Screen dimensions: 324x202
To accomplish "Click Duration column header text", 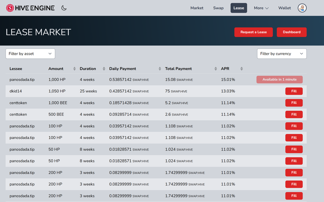I will [88, 69].
